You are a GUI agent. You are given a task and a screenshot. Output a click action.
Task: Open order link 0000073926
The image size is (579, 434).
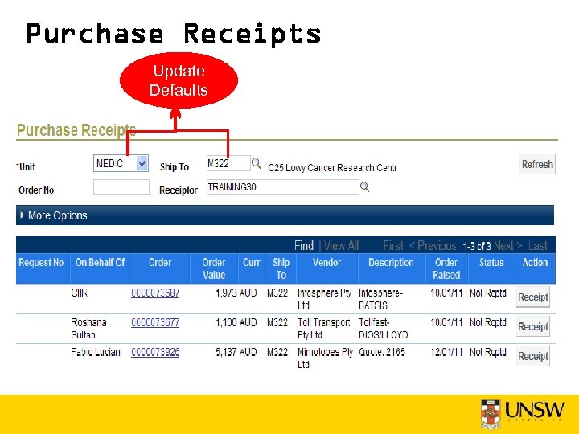(x=155, y=353)
